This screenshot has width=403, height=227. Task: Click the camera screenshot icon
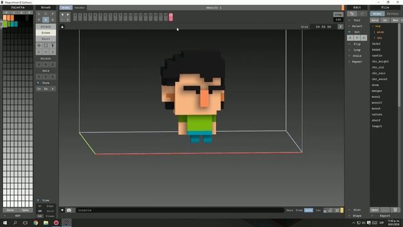coord(69,210)
